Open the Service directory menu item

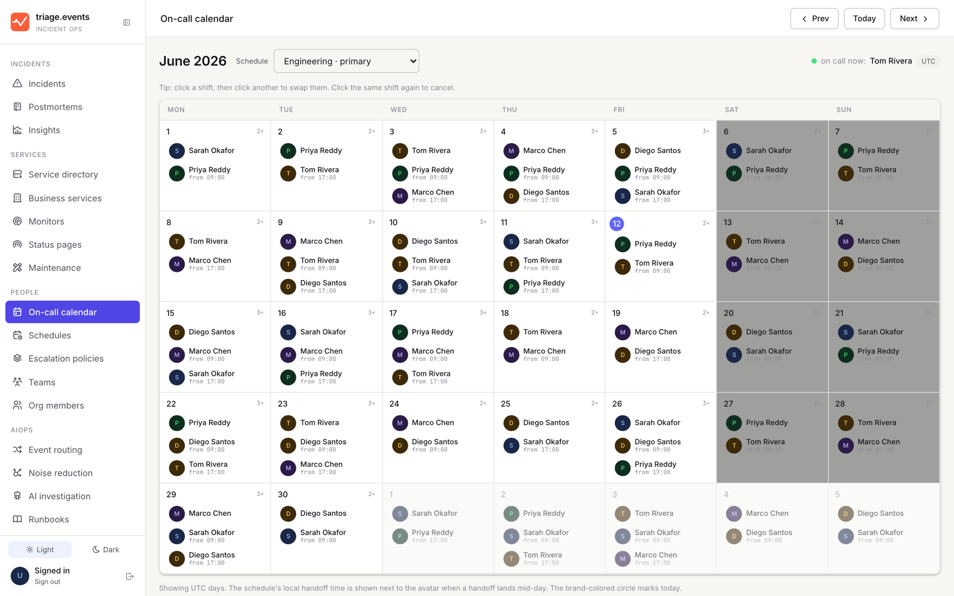pos(73,174)
